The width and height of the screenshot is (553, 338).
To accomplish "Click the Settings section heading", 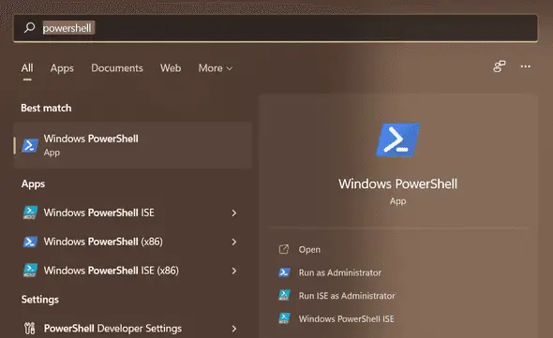I will pos(40,300).
